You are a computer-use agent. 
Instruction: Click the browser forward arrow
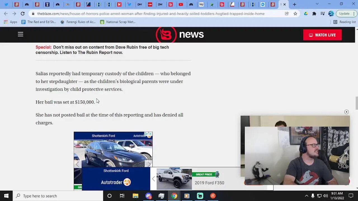[14, 14]
